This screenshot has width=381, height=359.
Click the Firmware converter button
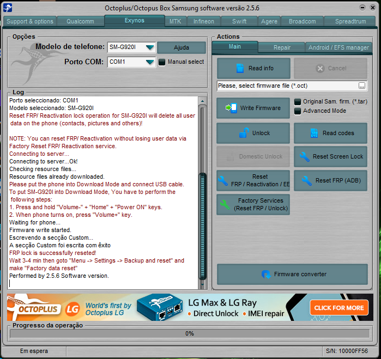(x=292, y=274)
